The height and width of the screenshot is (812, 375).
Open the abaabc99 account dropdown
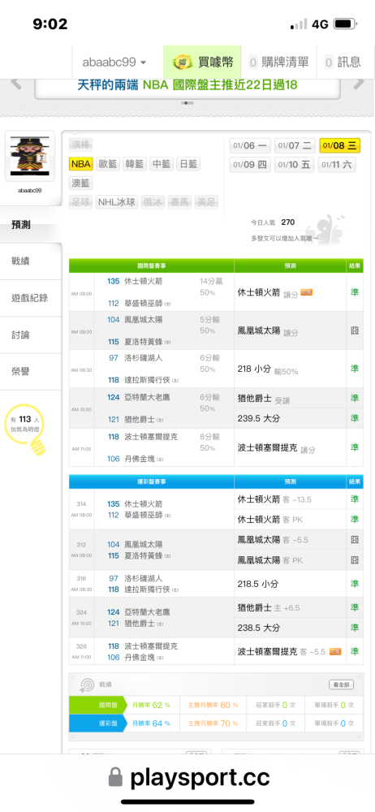coord(114,63)
